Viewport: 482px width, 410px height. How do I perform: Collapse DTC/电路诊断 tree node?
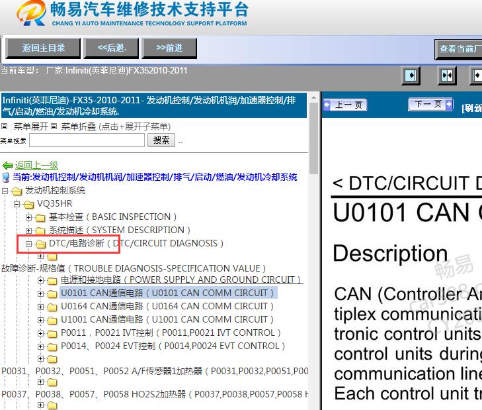coord(29,244)
